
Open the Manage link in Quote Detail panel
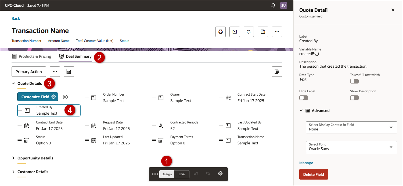(x=306, y=163)
